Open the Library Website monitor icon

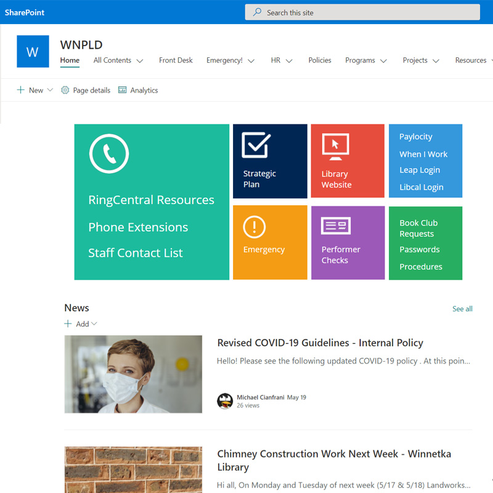(335, 147)
